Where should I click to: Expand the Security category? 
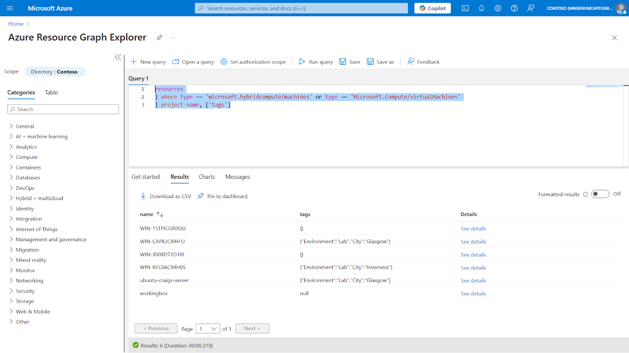click(22, 291)
